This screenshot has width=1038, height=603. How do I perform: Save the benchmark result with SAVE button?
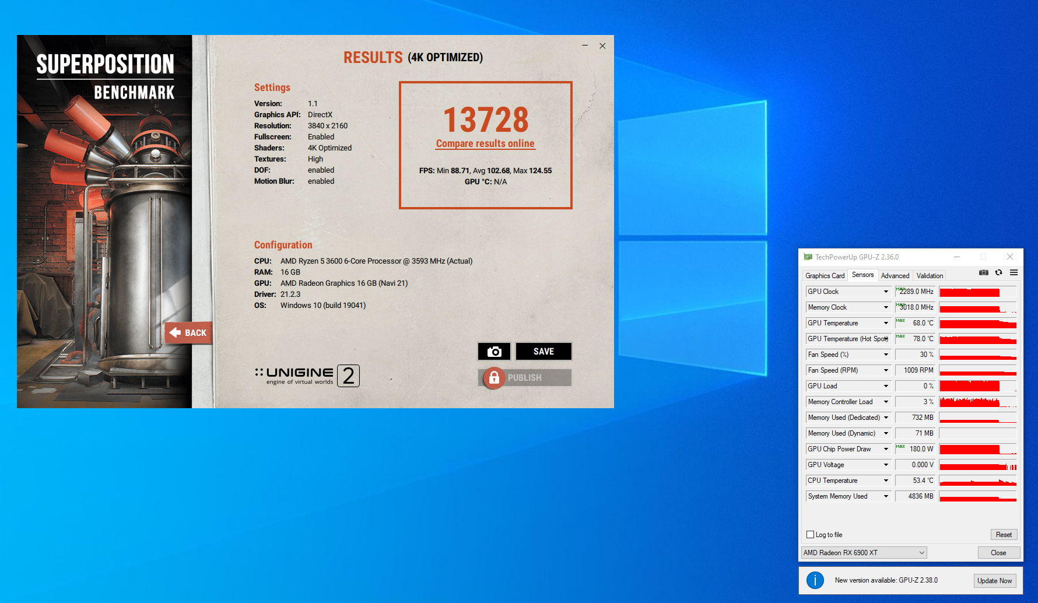[x=543, y=351]
